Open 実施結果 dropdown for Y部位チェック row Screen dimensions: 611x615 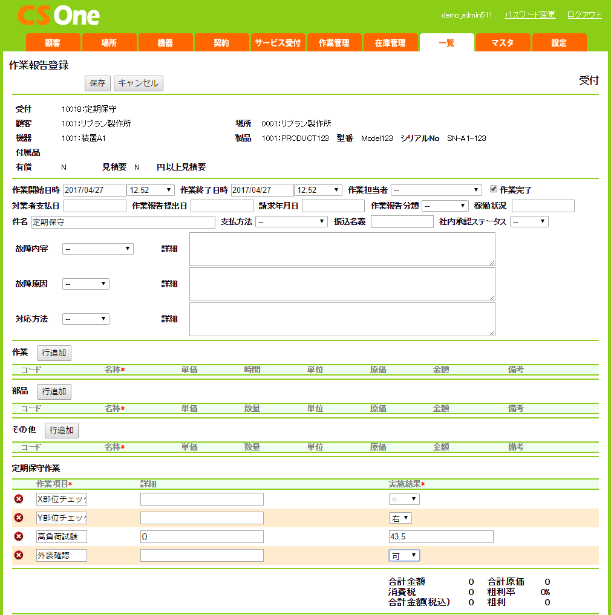(400, 518)
